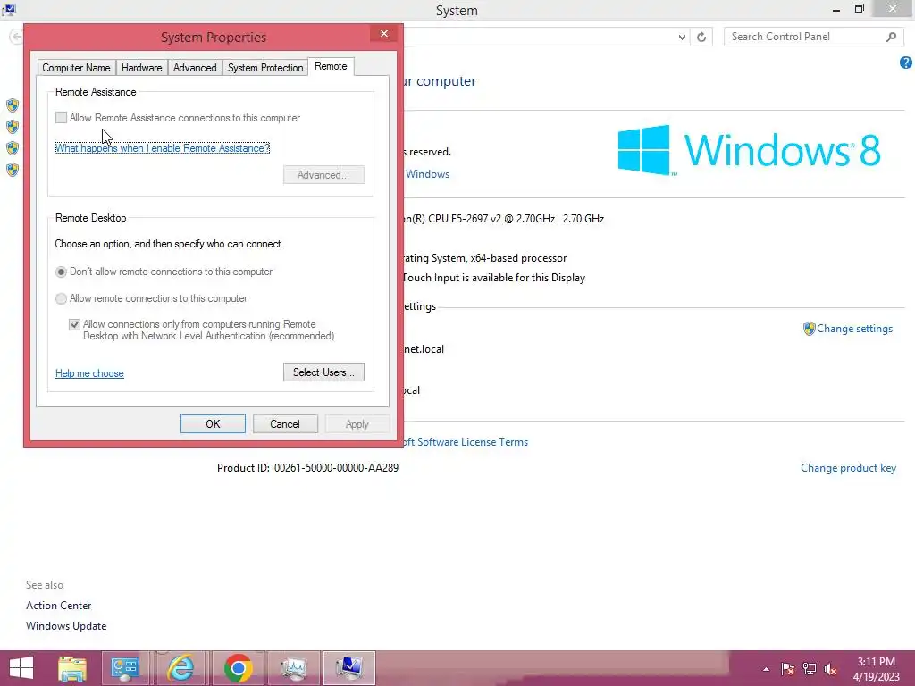Close the System Properties dialog
The width and height of the screenshot is (915, 686).
(384, 34)
